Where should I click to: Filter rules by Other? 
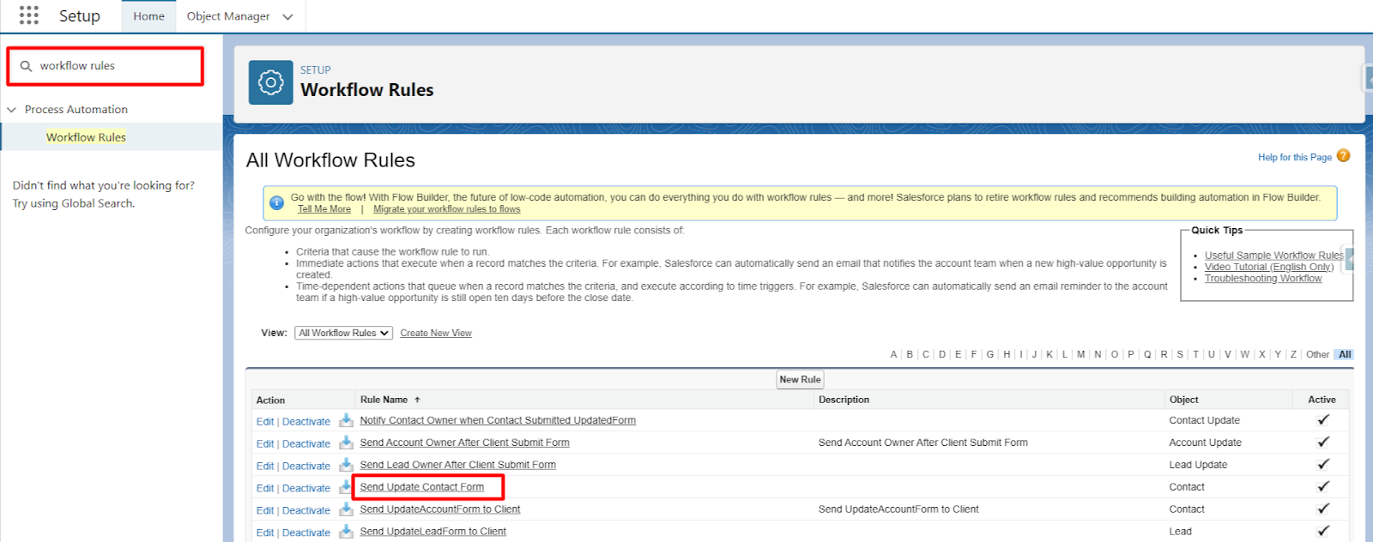coord(1317,354)
